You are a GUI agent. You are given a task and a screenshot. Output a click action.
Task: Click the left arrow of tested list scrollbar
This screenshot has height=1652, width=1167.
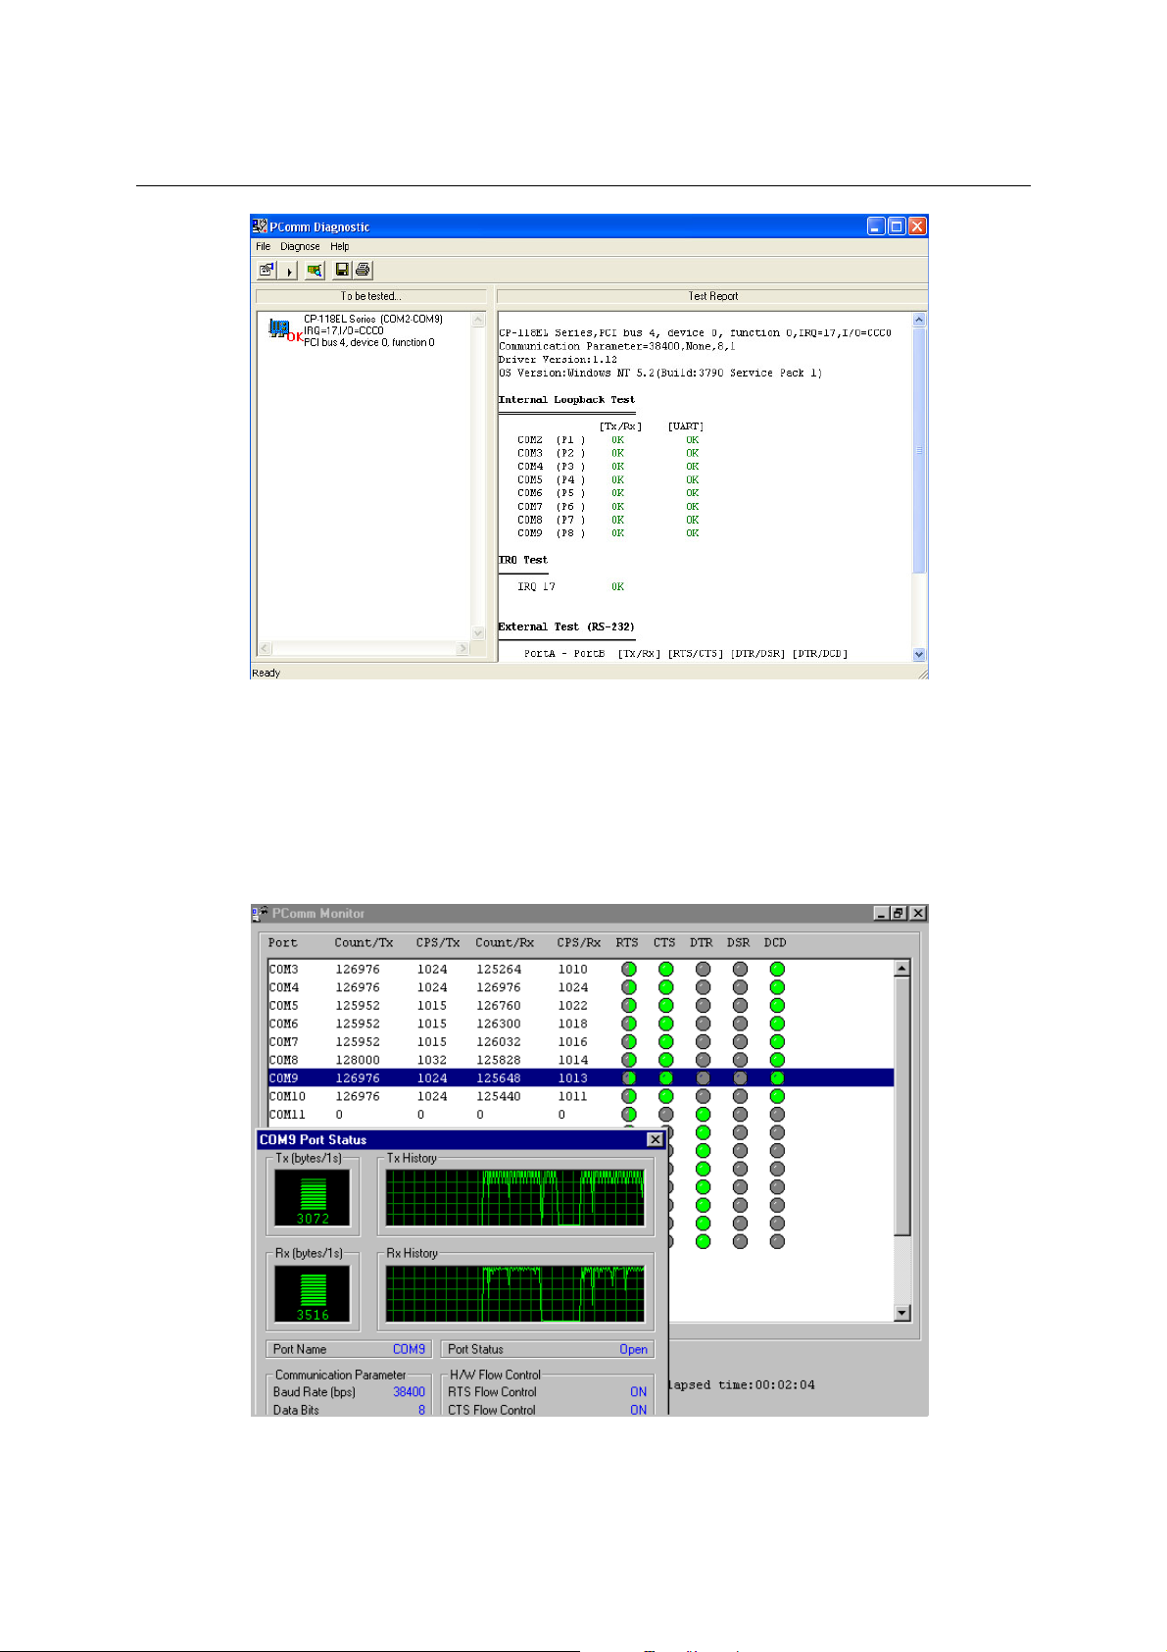(x=265, y=648)
